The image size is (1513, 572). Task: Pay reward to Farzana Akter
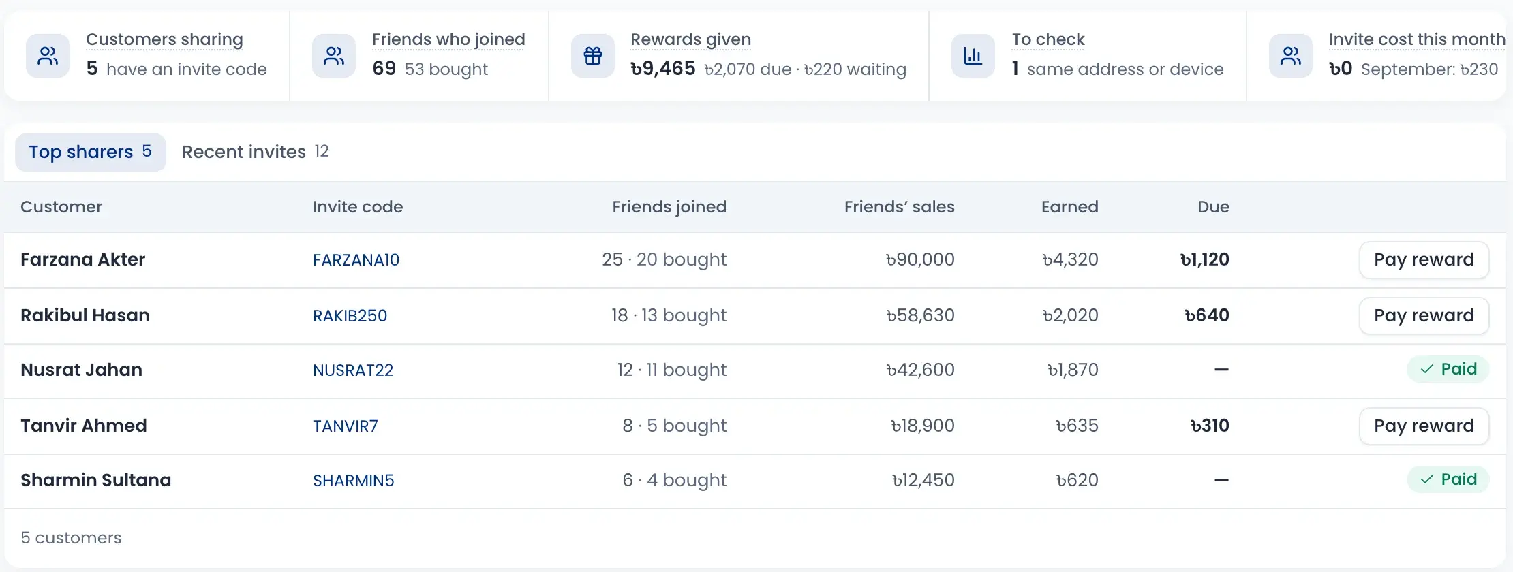click(1424, 259)
